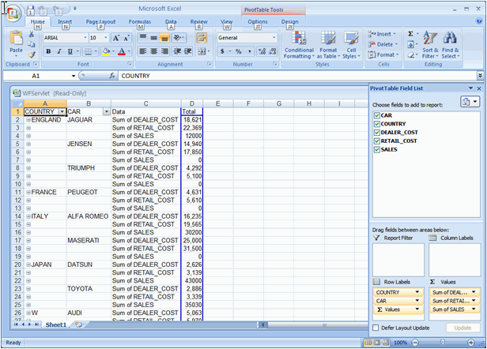487x349 pixels.
Task: Collapse the ITALY row group
Action: [x=28, y=216]
